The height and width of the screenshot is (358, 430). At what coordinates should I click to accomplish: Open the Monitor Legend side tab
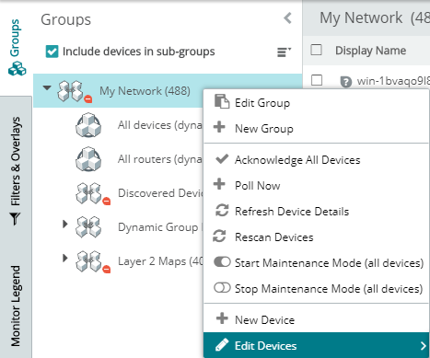(16, 306)
